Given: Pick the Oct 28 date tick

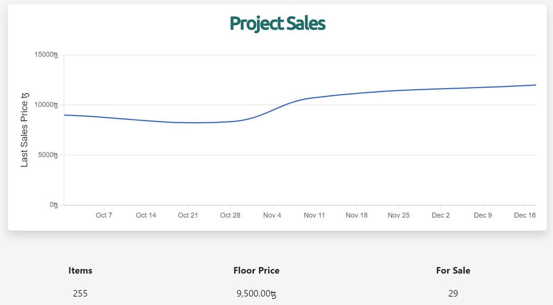Looking at the screenshot, I should [x=230, y=215].
